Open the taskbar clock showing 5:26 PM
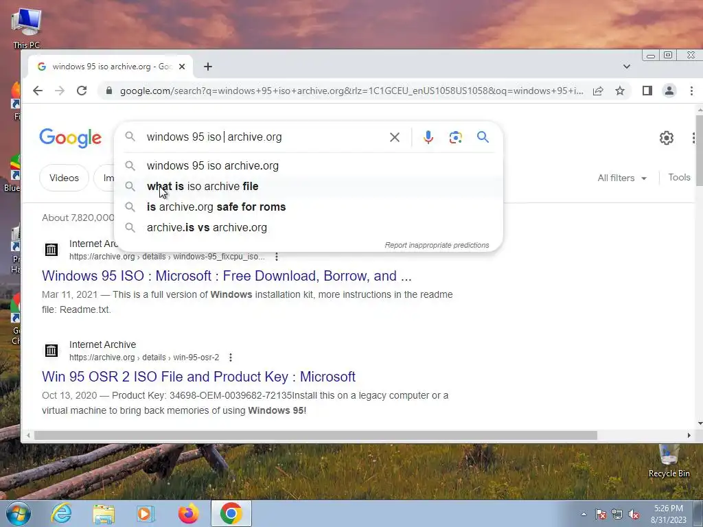 (669, 514)
